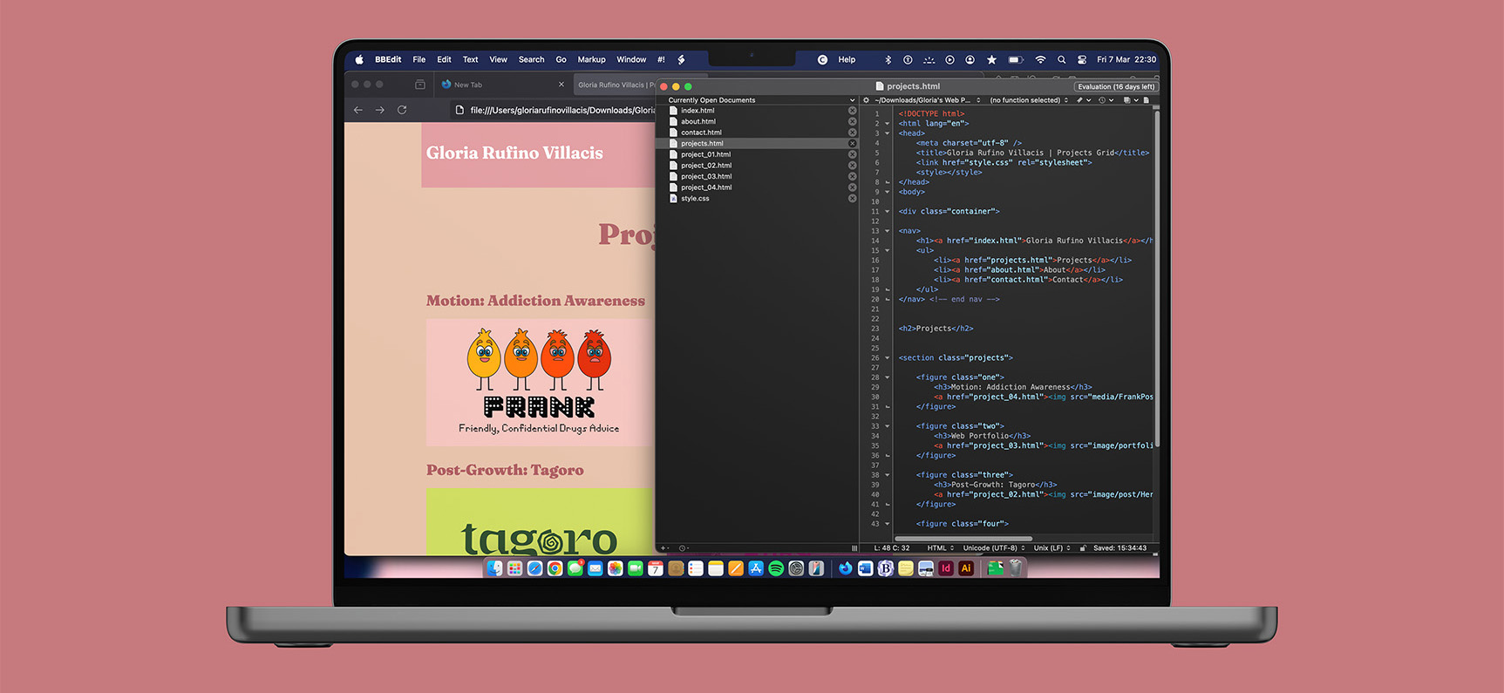The width and height of the screenshot is (1504, 693).
Task: Open the function selection popup
Action: click(x=1029, y=100)
